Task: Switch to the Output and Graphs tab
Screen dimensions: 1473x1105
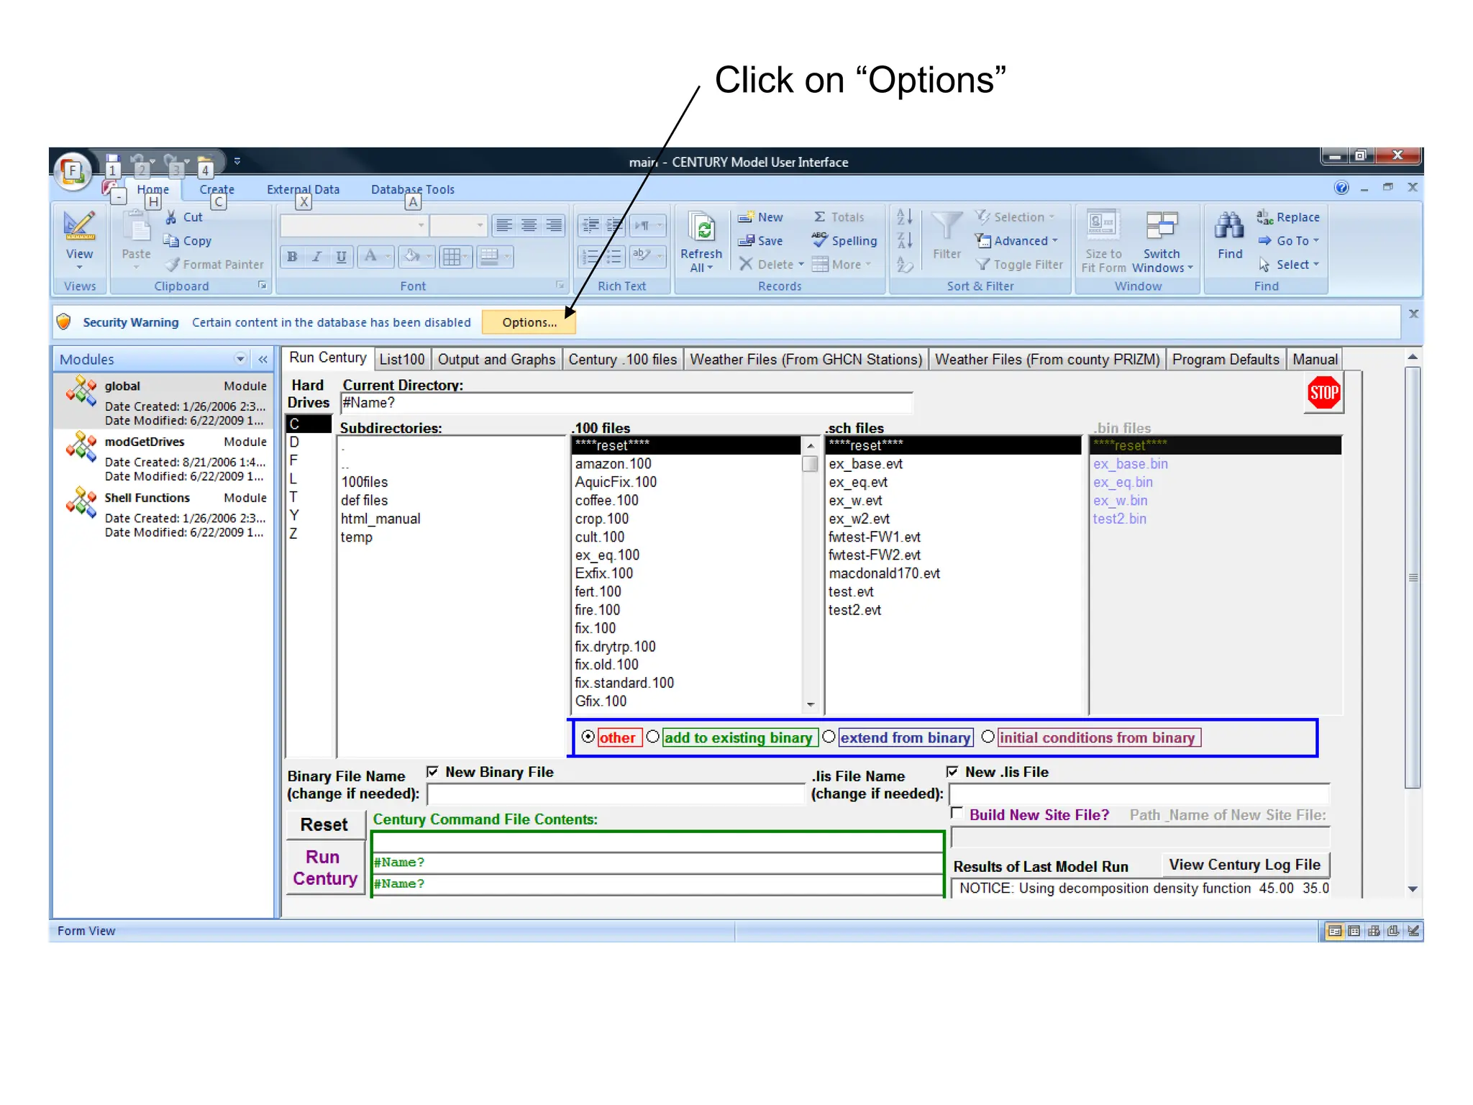Action: pos(496,359)
